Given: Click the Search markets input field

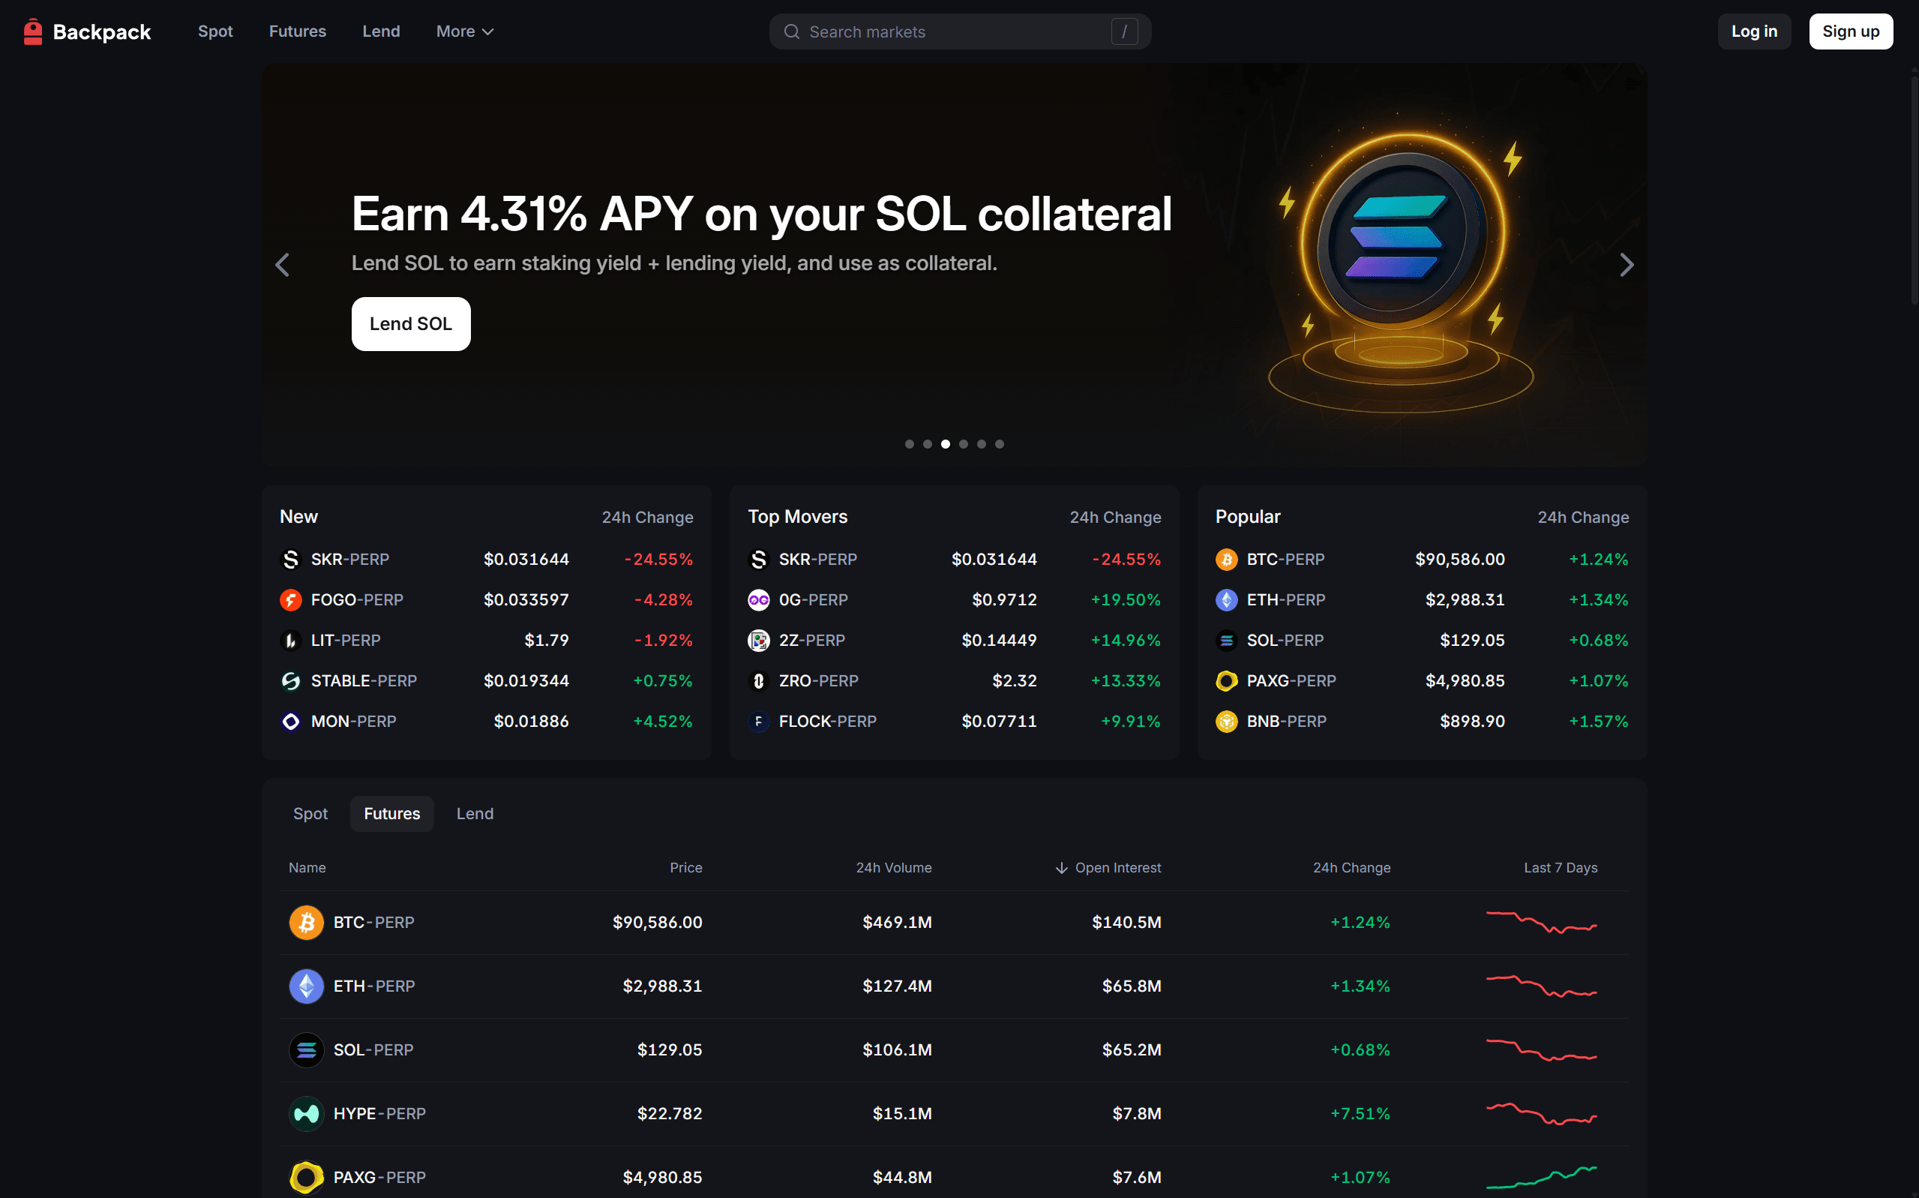Looking at the screenshot, I should coord(950,32).
